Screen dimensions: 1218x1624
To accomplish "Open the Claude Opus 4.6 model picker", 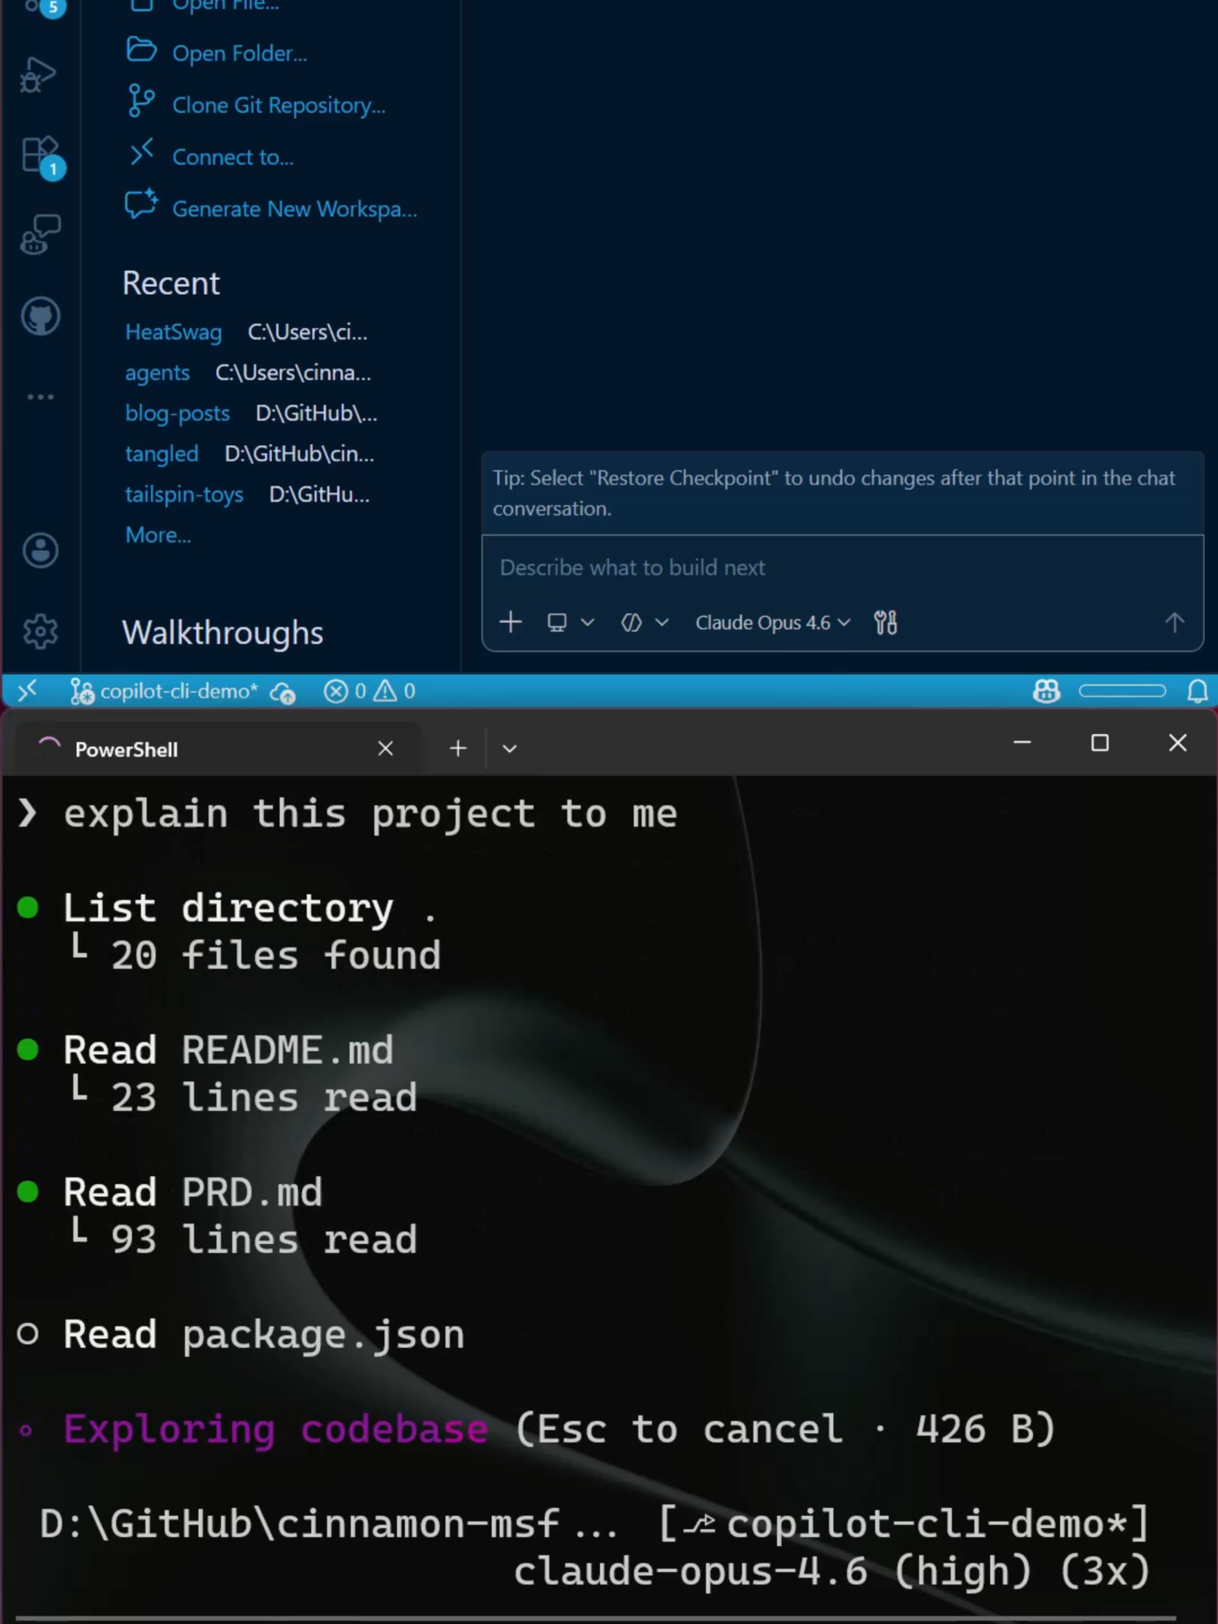I will click(772, 623).
